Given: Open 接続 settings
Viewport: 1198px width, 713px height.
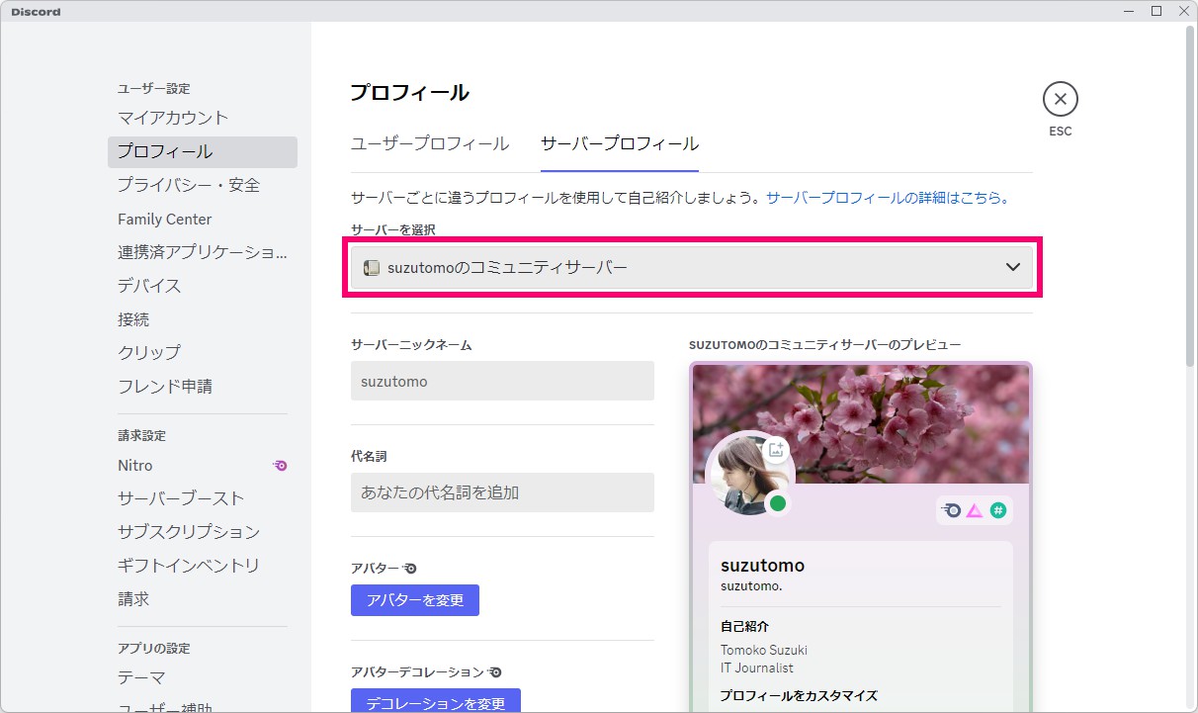Looking at the screenshot, I should [x=203, y=319].
